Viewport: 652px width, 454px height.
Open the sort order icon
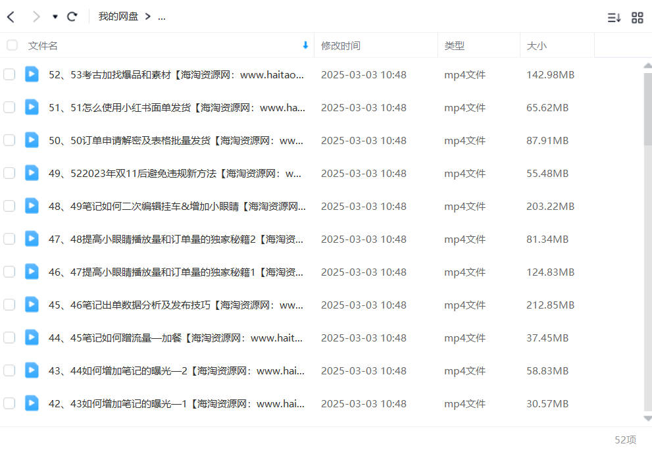pyautogui.click(x=614, y=18)
